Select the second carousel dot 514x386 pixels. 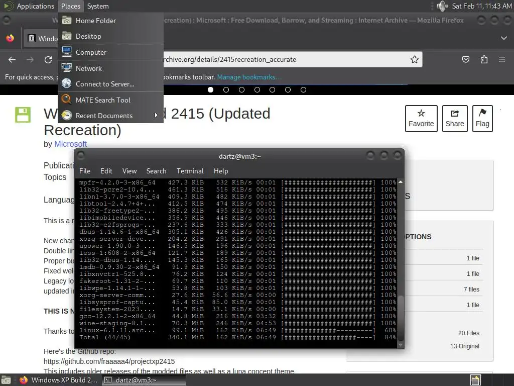226,89
